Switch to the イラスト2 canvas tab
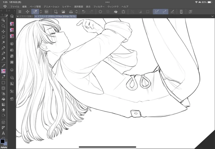Viewport: 215px width, 149px height. pyautogui.click(x=55, y=16)
